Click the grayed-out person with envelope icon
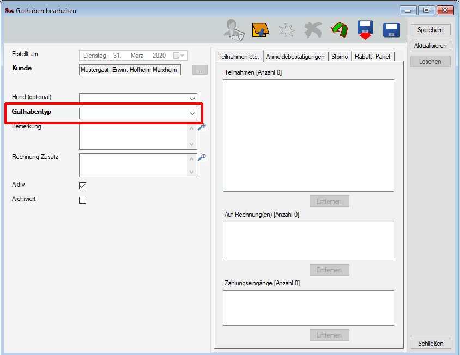 coord(234,30)
